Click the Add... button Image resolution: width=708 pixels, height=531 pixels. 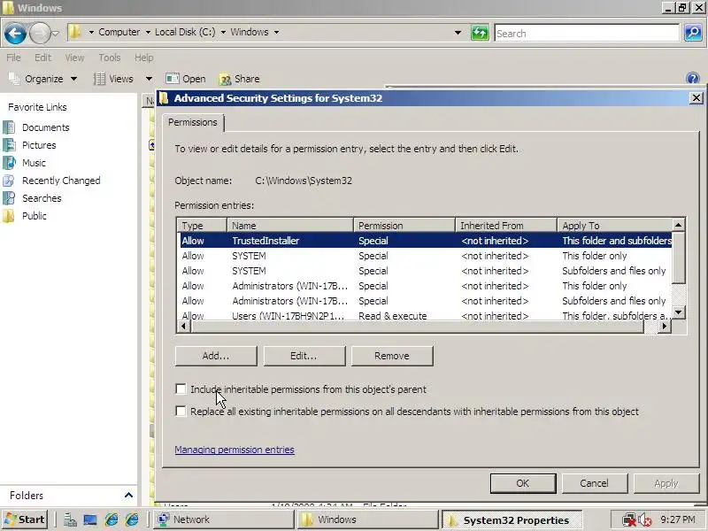tap(216, 356)
